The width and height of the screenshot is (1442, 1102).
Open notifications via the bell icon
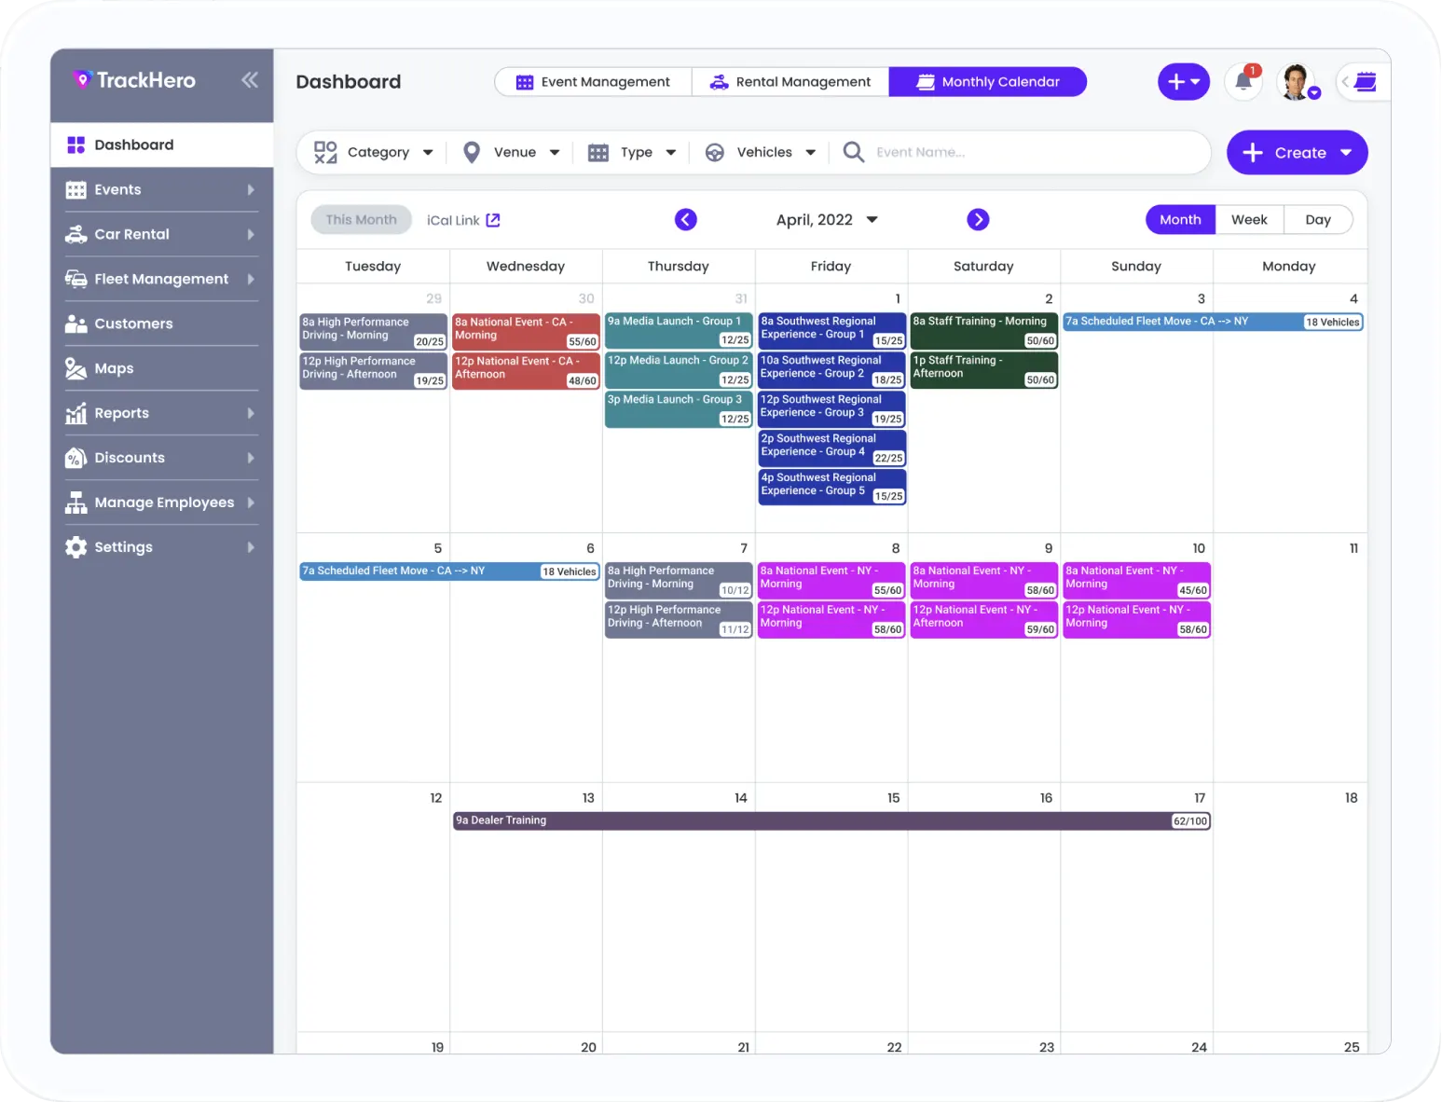[x=1243, y=82]
